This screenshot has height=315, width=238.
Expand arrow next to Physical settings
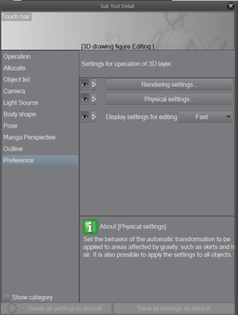click(x=94, y=99)
